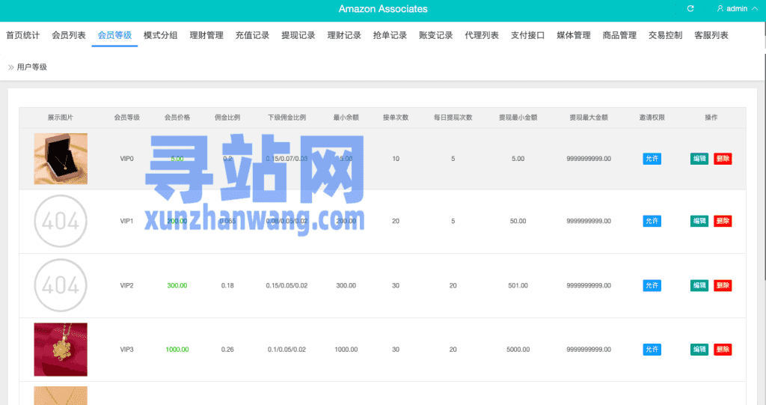Click the 接单次数 column header
This screenshot has height=405, width=766.
(x=396, y=118)
